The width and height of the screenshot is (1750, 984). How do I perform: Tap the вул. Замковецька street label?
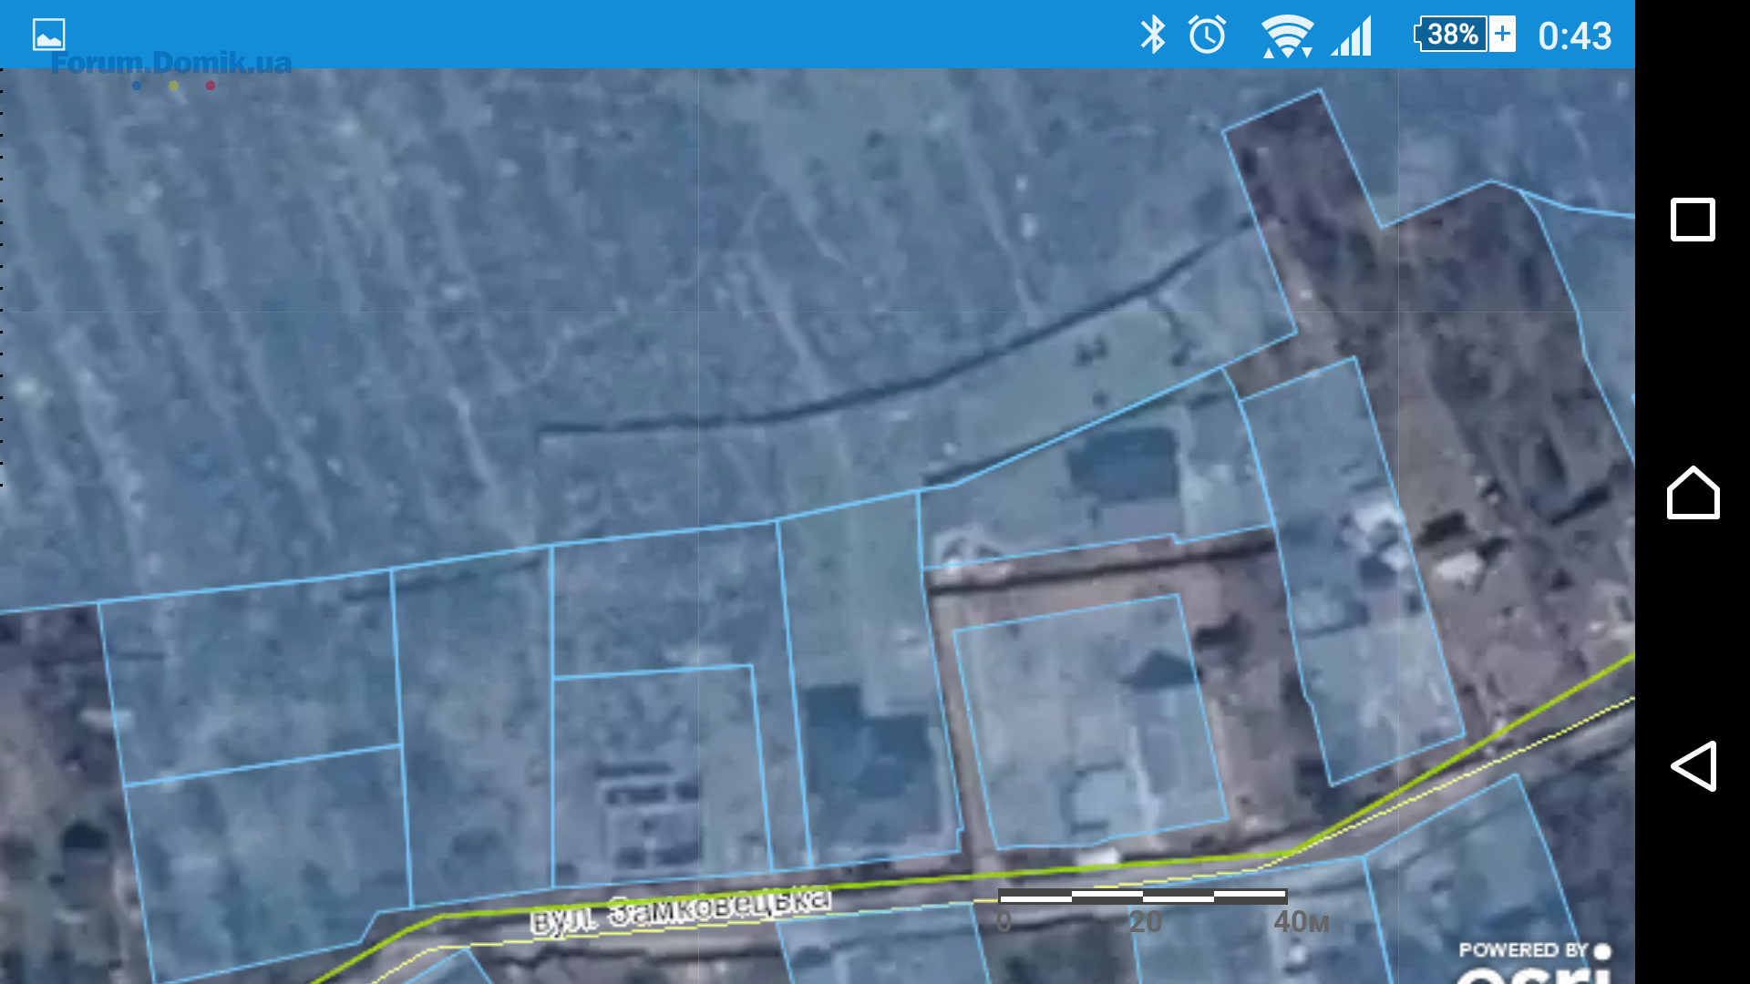[681, 909]
